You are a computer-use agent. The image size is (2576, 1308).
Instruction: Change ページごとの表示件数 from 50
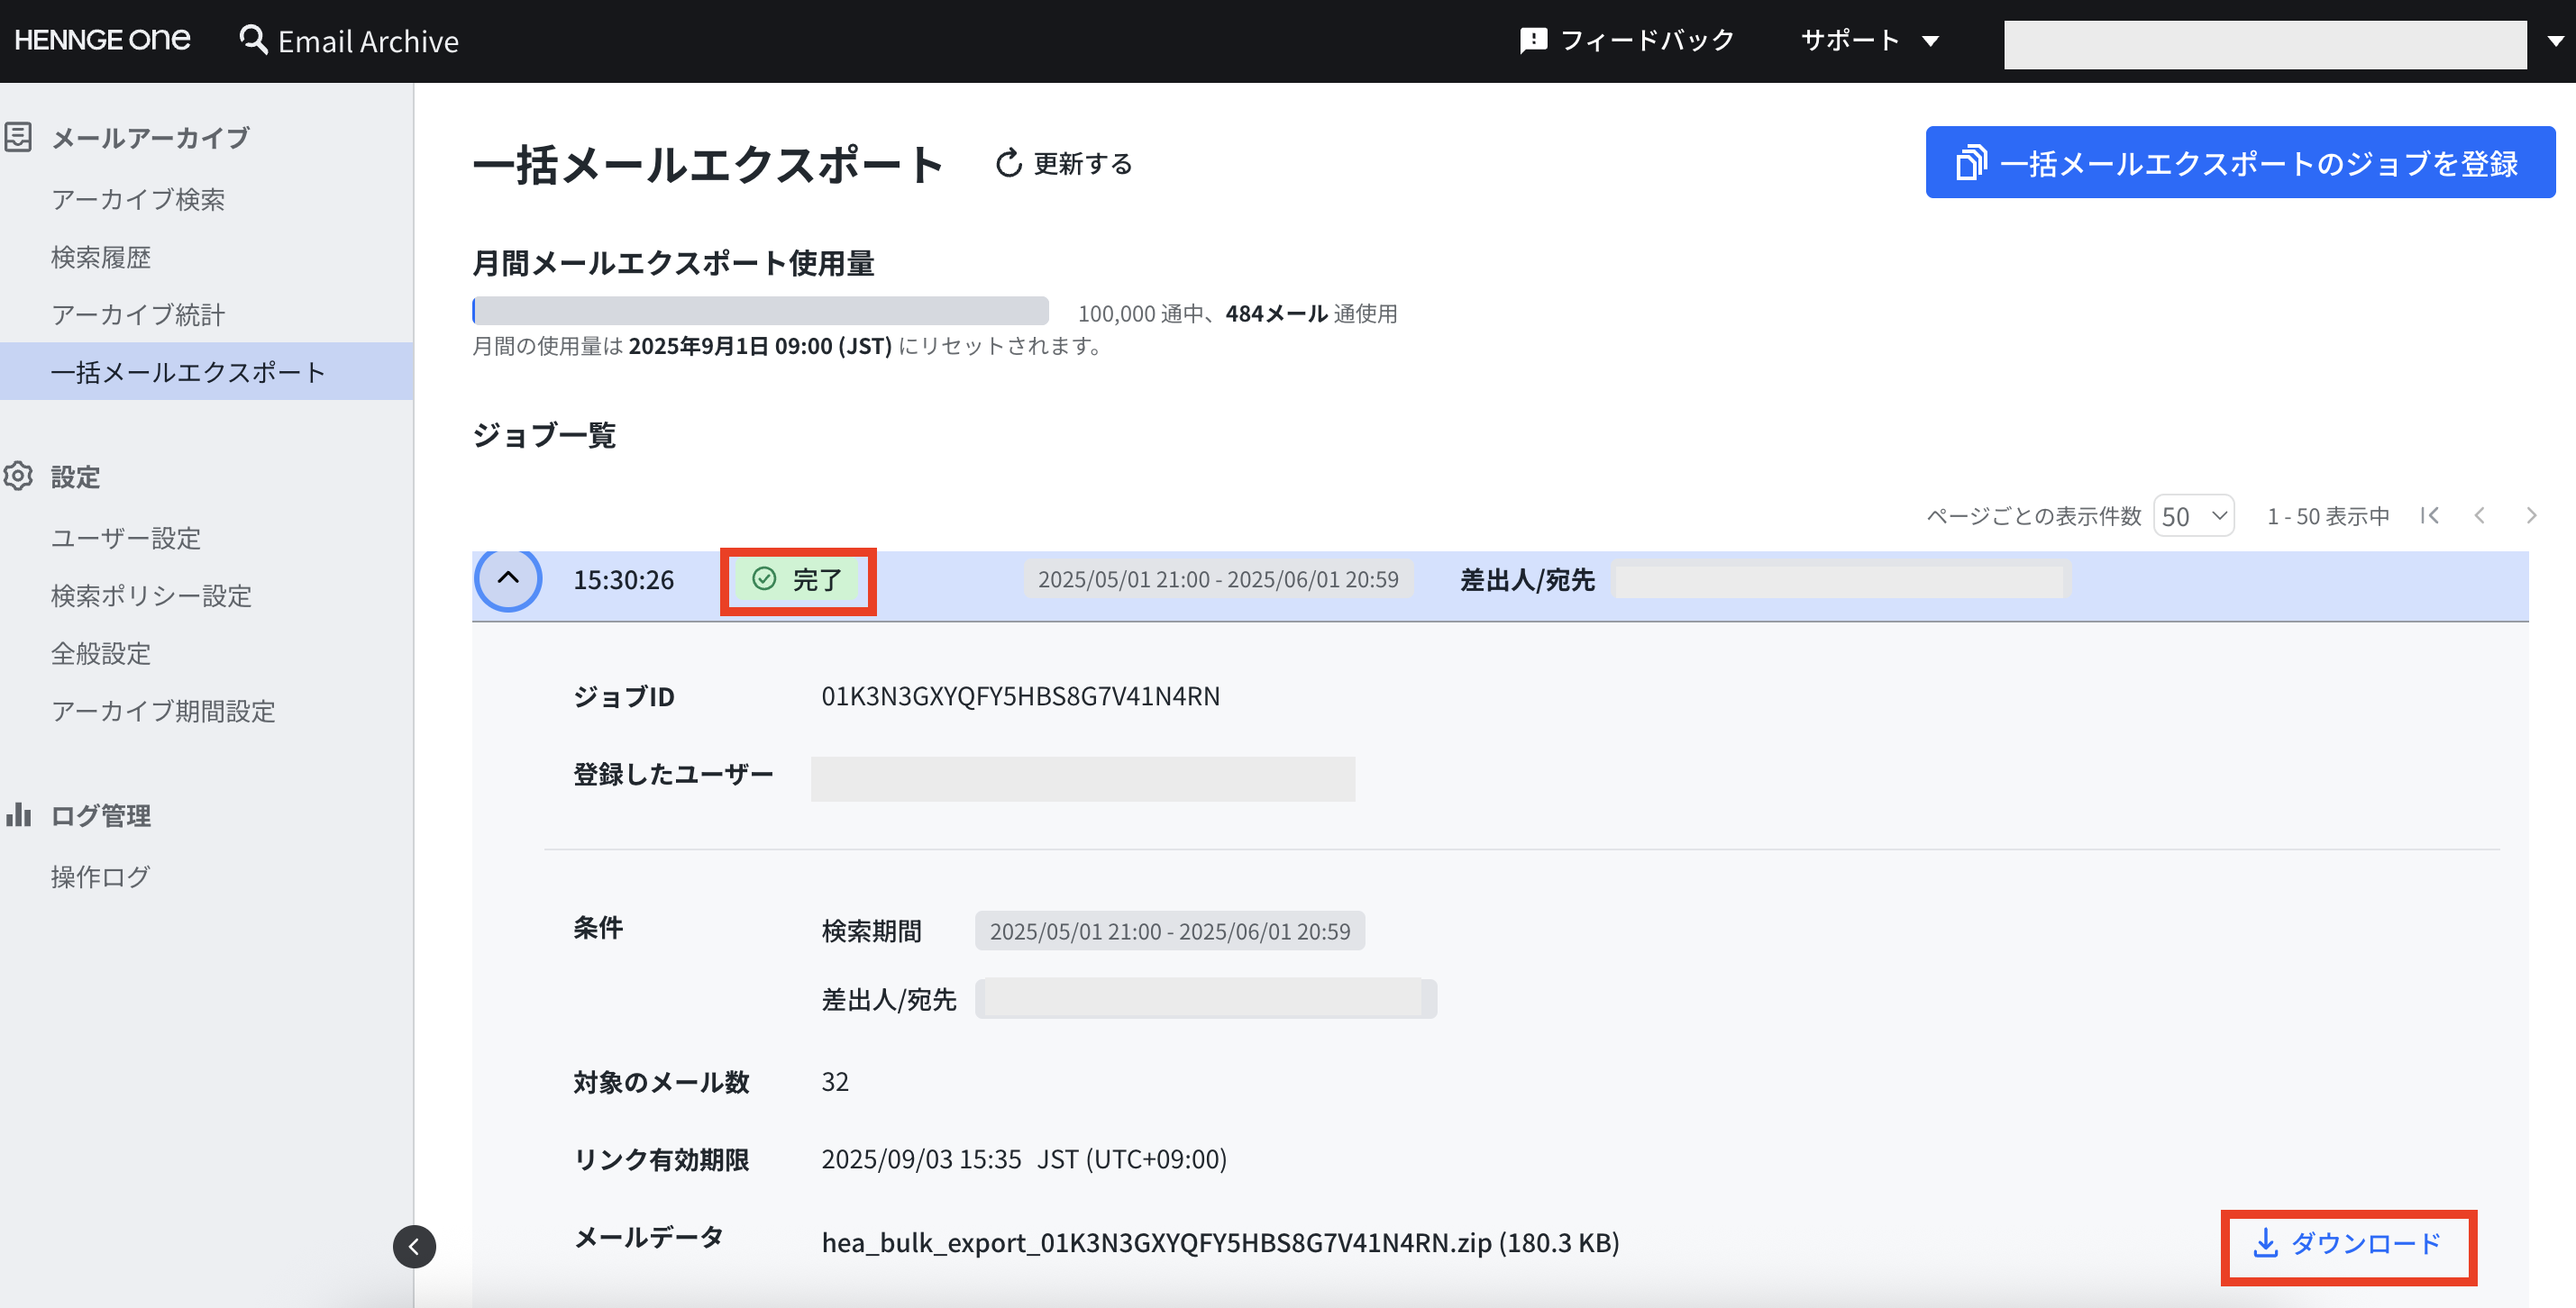pyautogui.click(x=2193, y=515)
